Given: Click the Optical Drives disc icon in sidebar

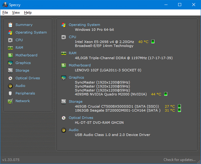Looking at the screenshot, I should [x=10, y=78].
